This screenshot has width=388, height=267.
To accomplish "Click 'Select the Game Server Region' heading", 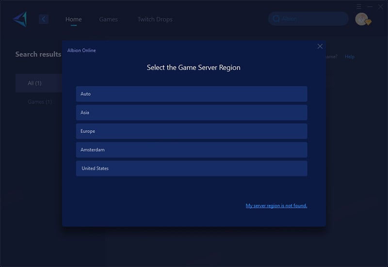I will pos(194,67).
